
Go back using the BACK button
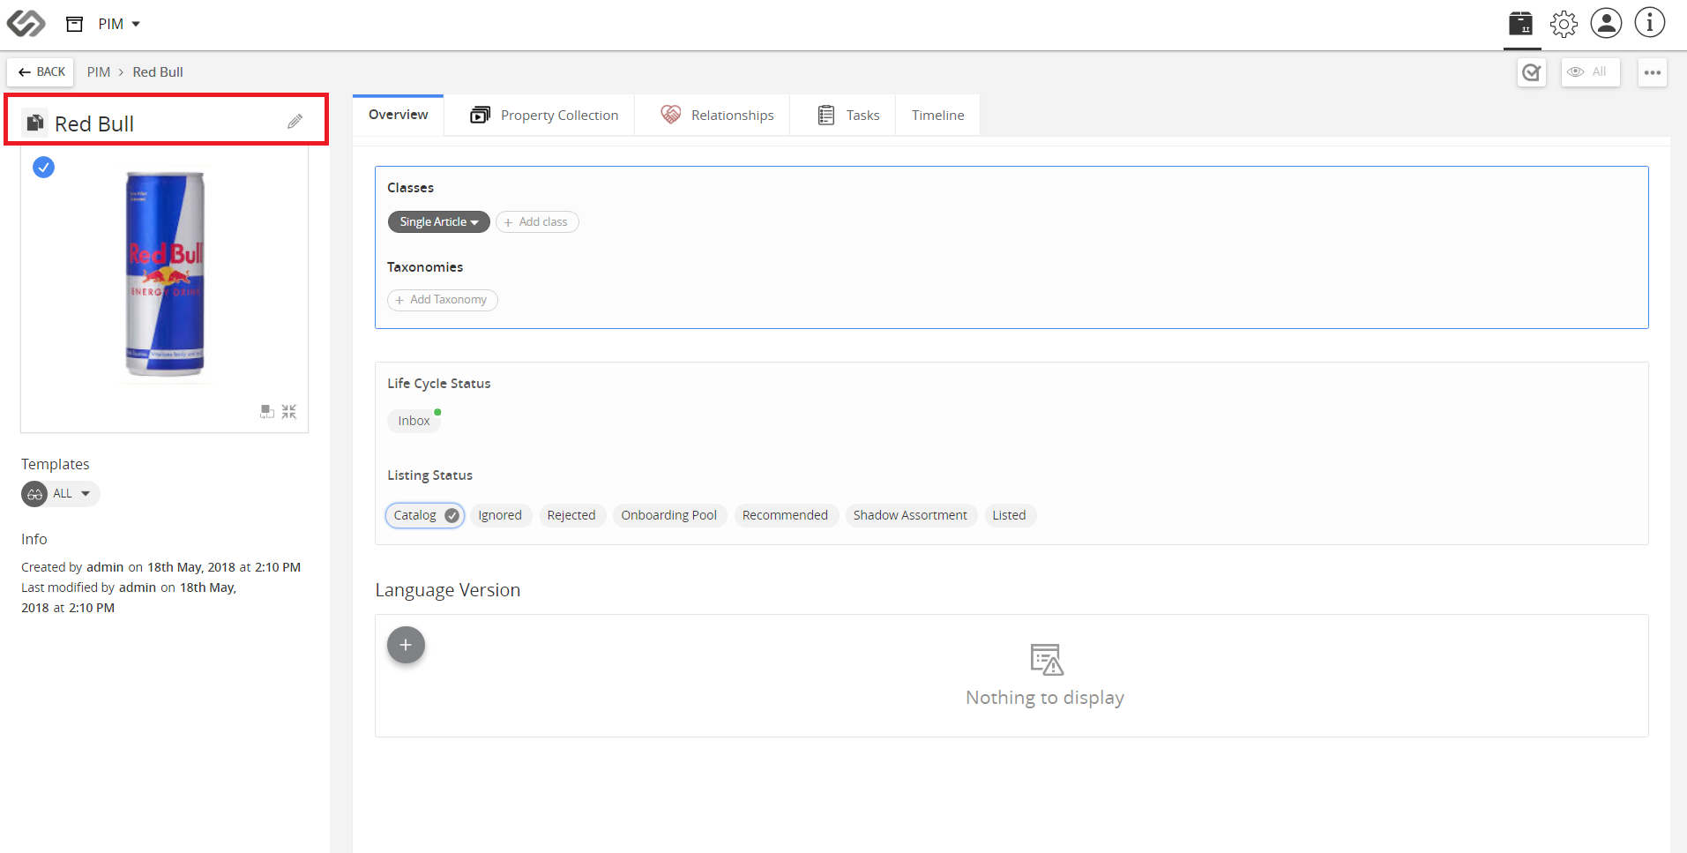41,71
